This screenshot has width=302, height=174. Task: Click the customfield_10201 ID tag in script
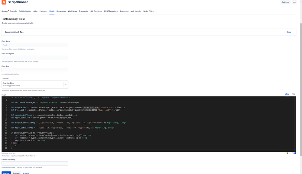point(91,108)
